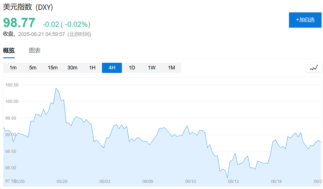Select the 5m timeframe
The image size is (323, 189).
tap(33, 68)
